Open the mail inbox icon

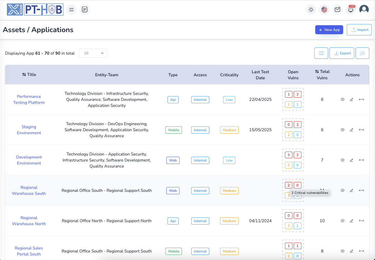pyautogui.click(x=337, y=10)
